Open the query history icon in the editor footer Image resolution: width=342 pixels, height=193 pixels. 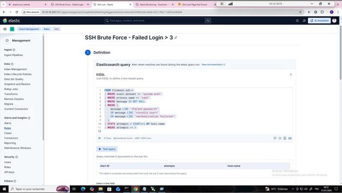coord(280,138)
